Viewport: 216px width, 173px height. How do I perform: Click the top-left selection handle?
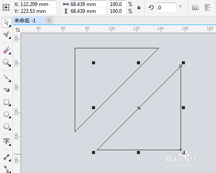click(93, 63)
